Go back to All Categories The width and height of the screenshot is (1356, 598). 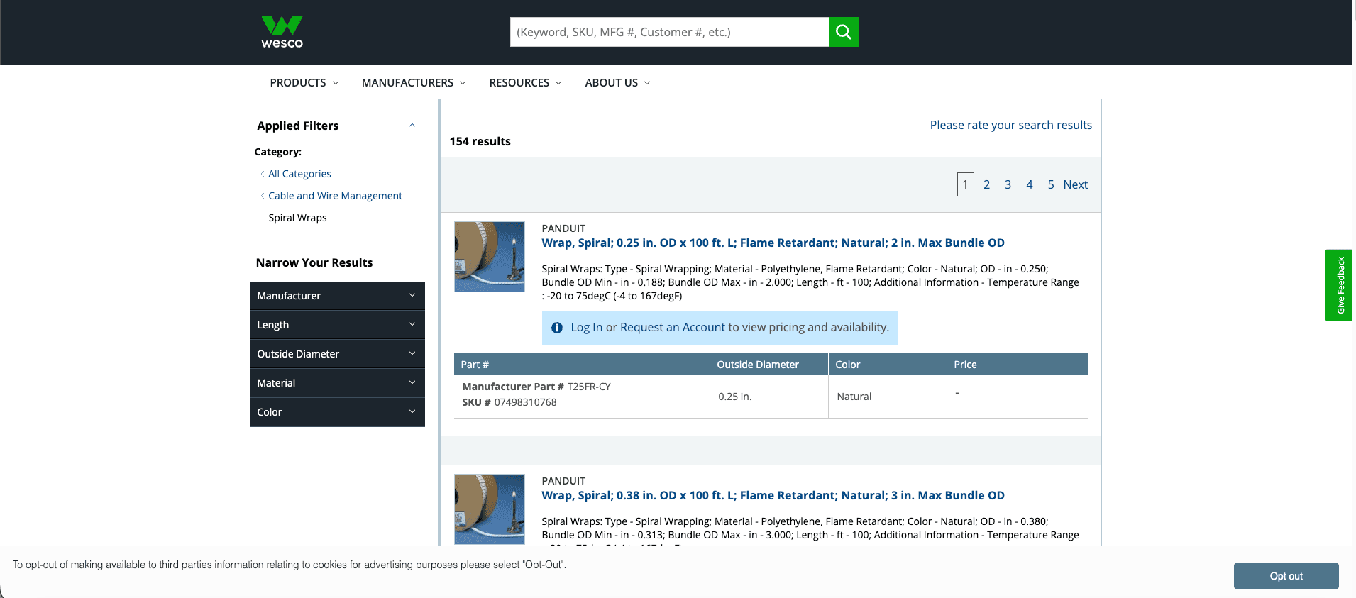[299, 174]
